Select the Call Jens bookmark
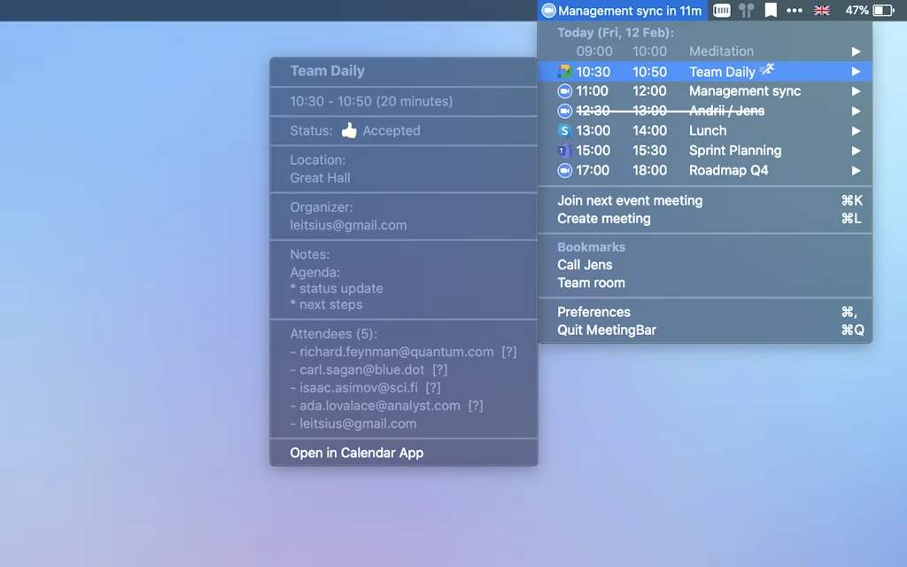 (584, 264)
